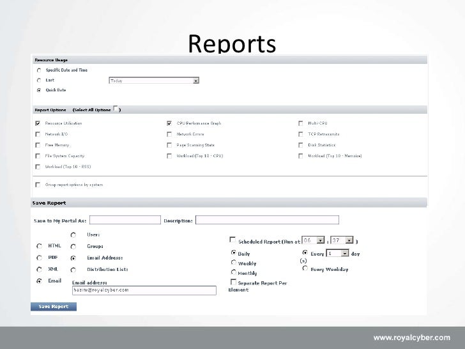
Task: Enable Group report options by system
Action: point(38,185)
